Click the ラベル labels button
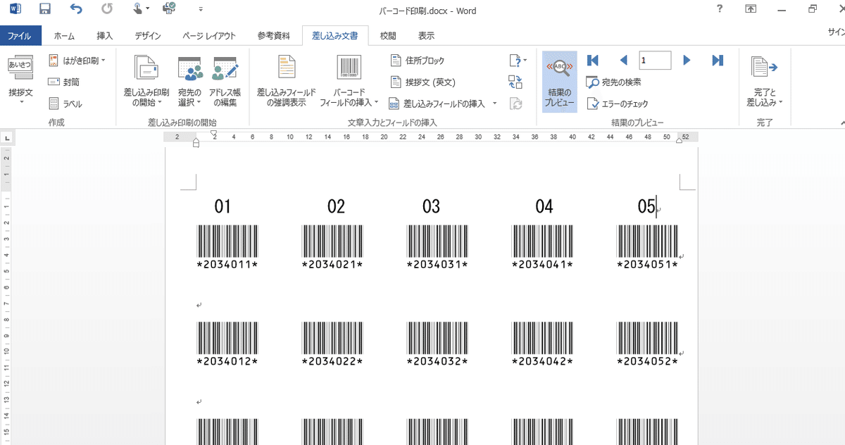Viewport: 845px width, 445px height. click(x=65, y=104)
